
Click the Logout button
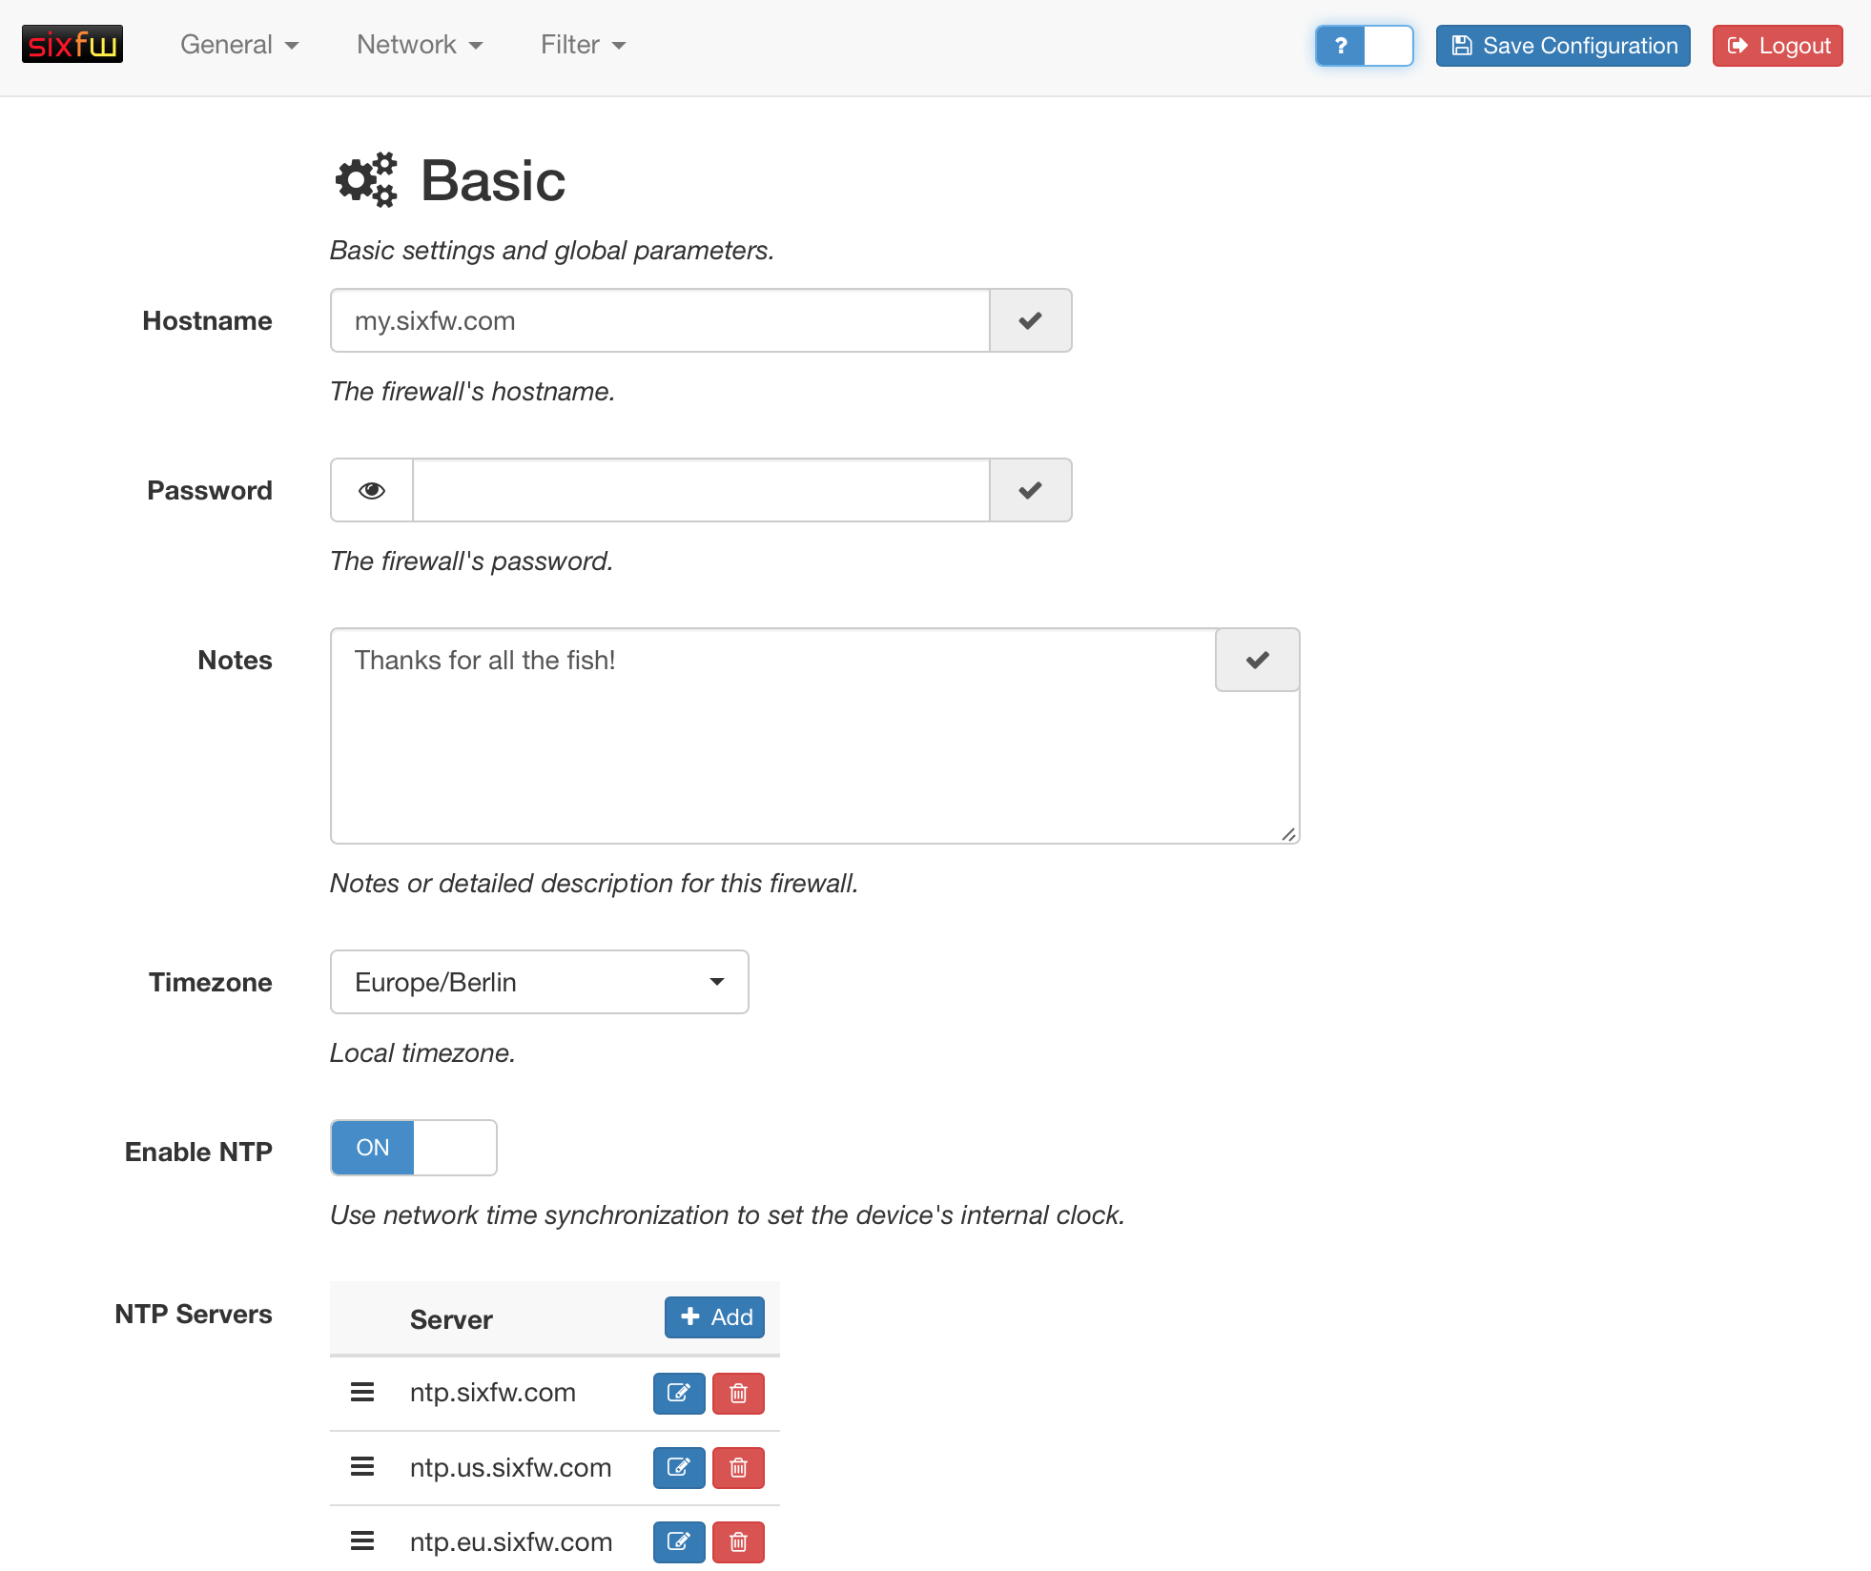1778,46
